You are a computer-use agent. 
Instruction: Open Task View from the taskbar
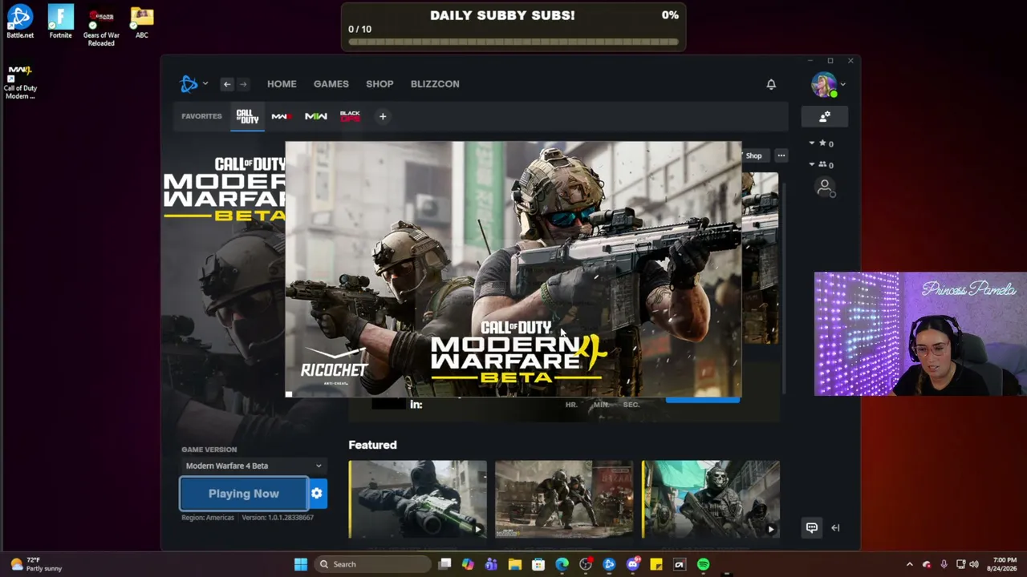point(444,564)
